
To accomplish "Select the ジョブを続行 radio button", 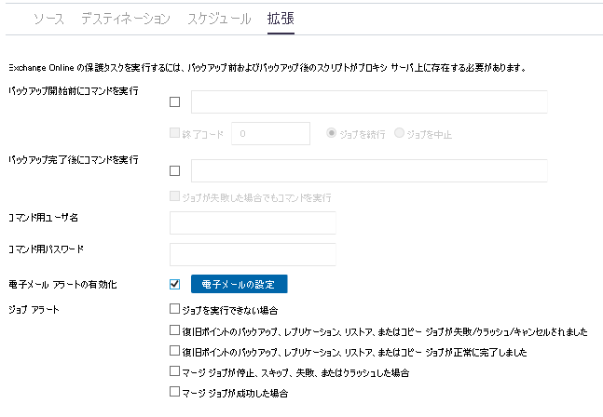I will click(331, 133).
